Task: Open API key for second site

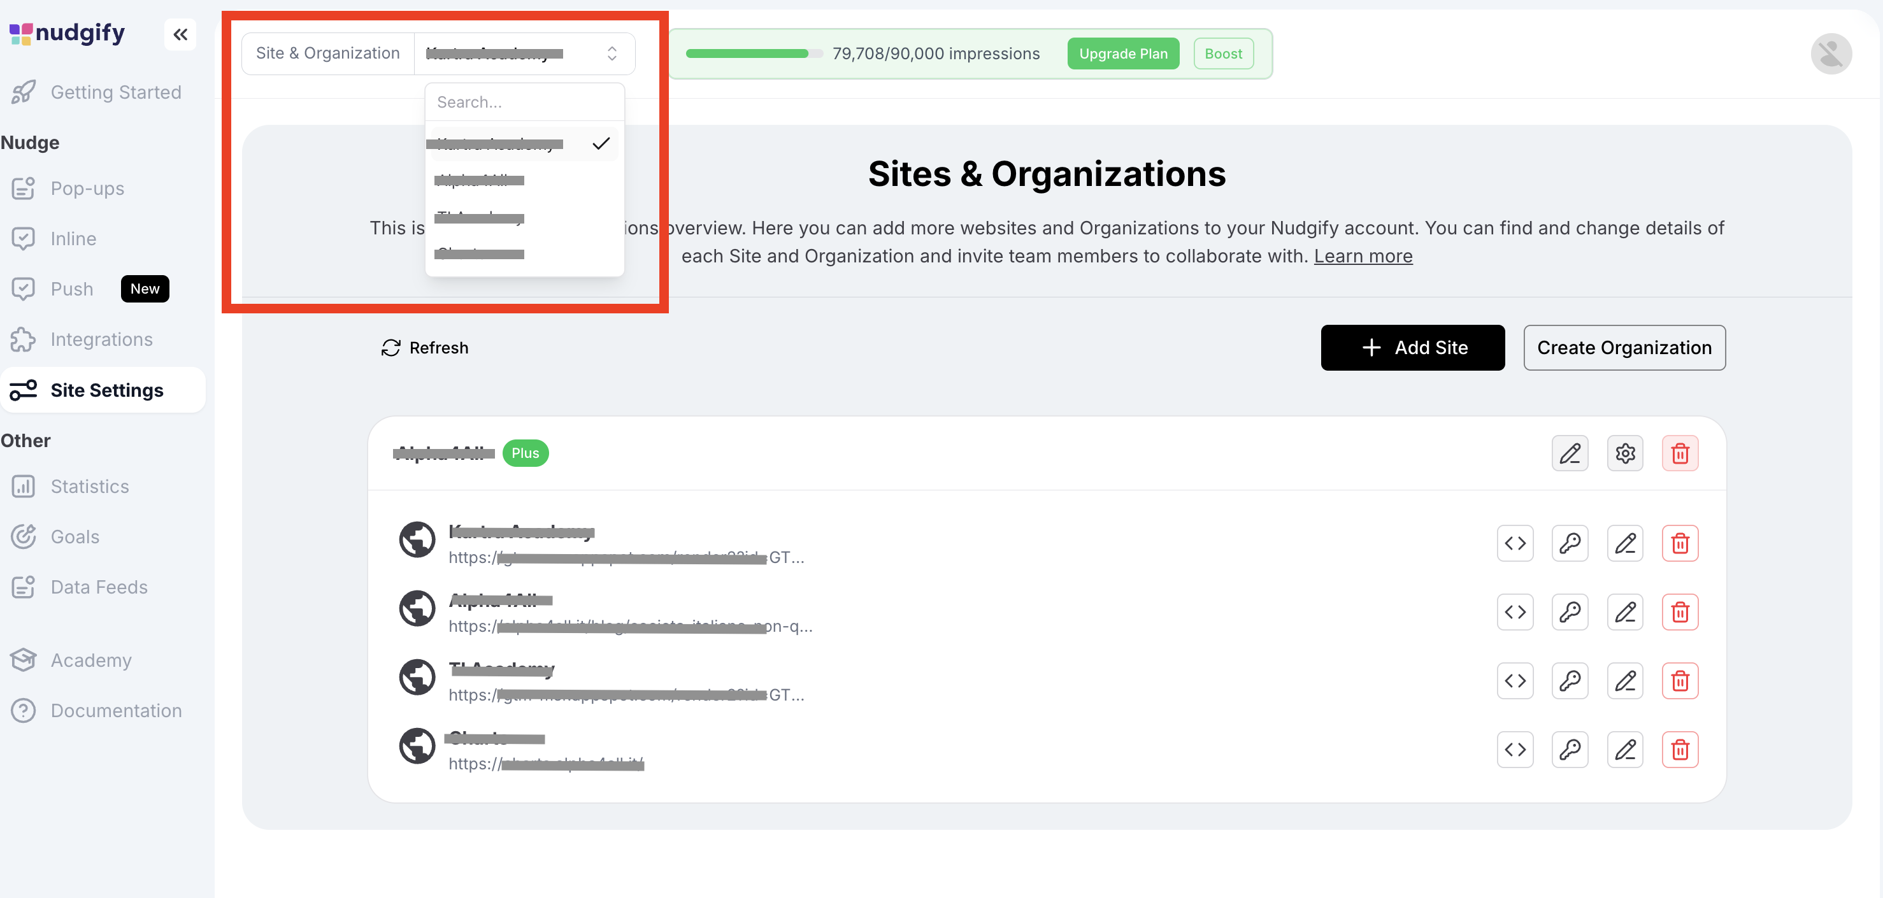Action: point(1570,611)
